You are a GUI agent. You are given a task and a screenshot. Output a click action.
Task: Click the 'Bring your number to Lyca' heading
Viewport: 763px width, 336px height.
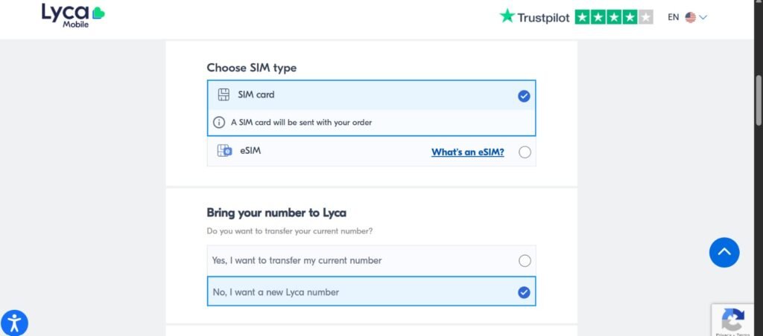[276, 213]
